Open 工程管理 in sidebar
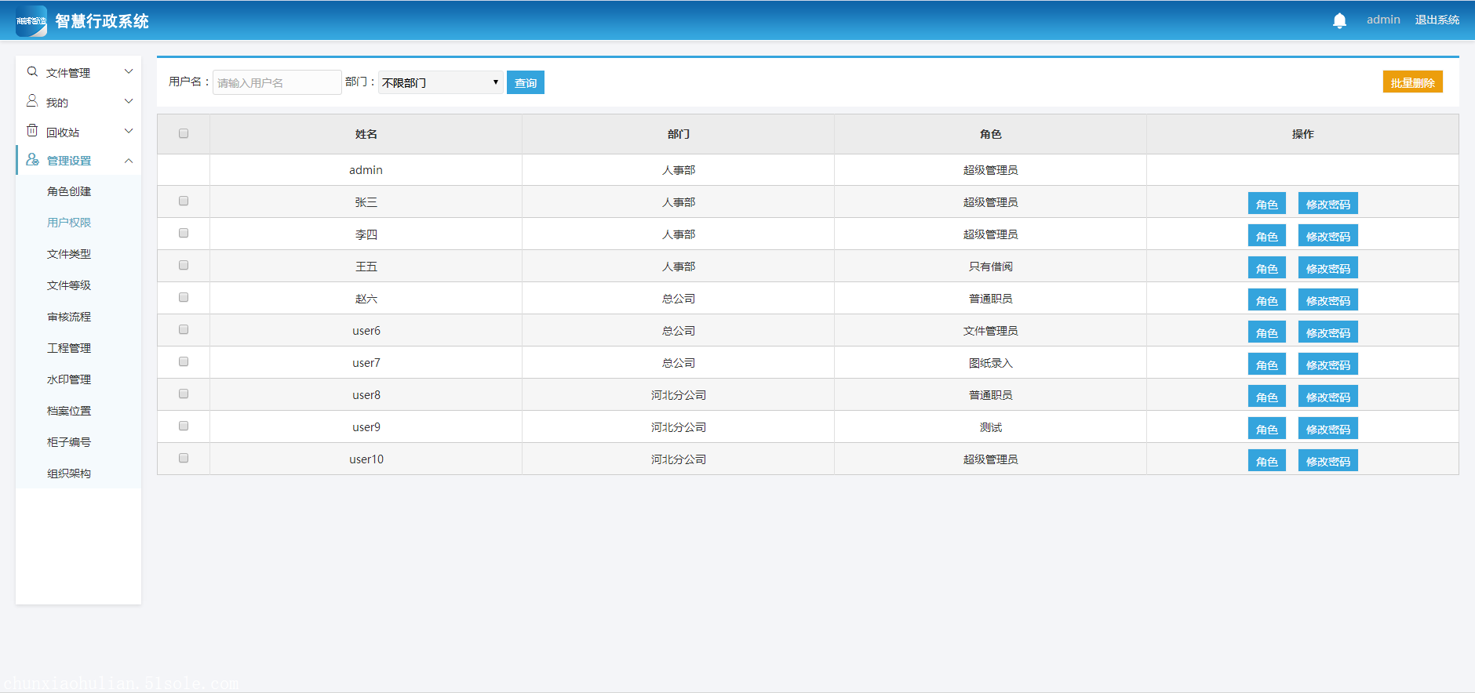The width and height of the screenshot is (1475, 693). pyautogui.click(x=69, y=348)
